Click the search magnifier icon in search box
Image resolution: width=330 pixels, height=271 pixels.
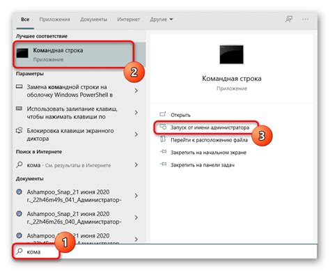(19, 251)
